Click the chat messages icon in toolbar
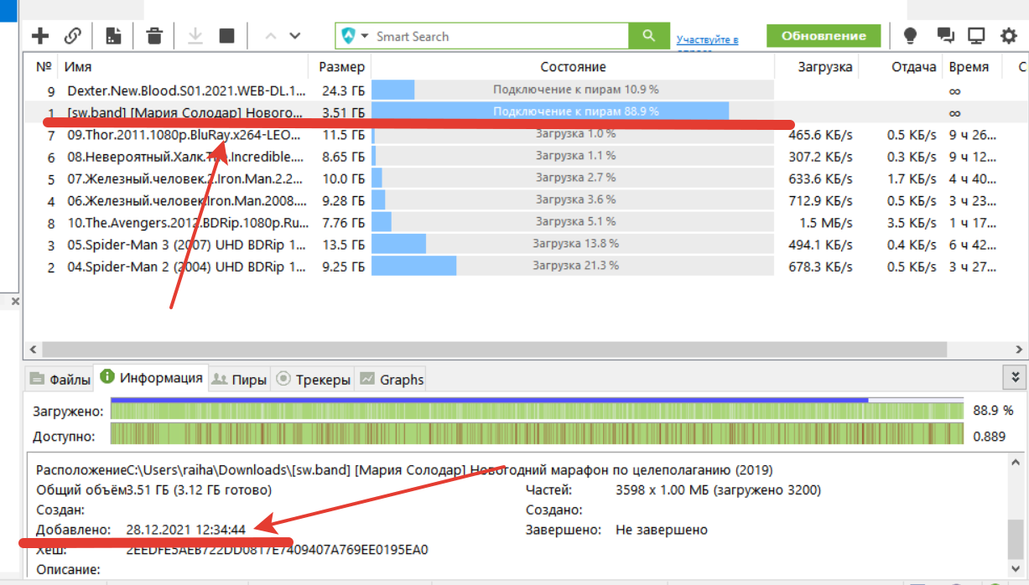This screenshot has width=1029, height=585. pyautogui.click(x=945, y=36)
